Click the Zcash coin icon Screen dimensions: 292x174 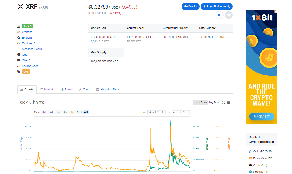click(x=251, y=165)
